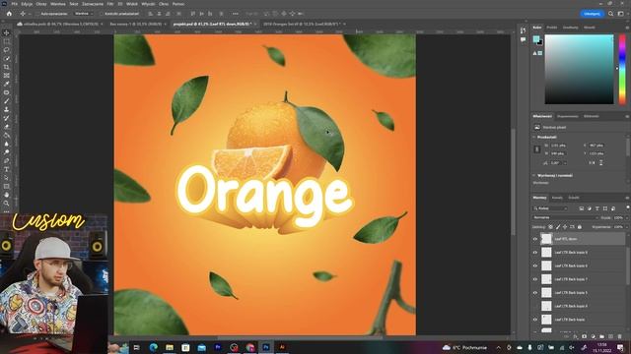Open the Warstwa auto-select dropdown
This screenshot has width=631, height=354.
(84, 14)
